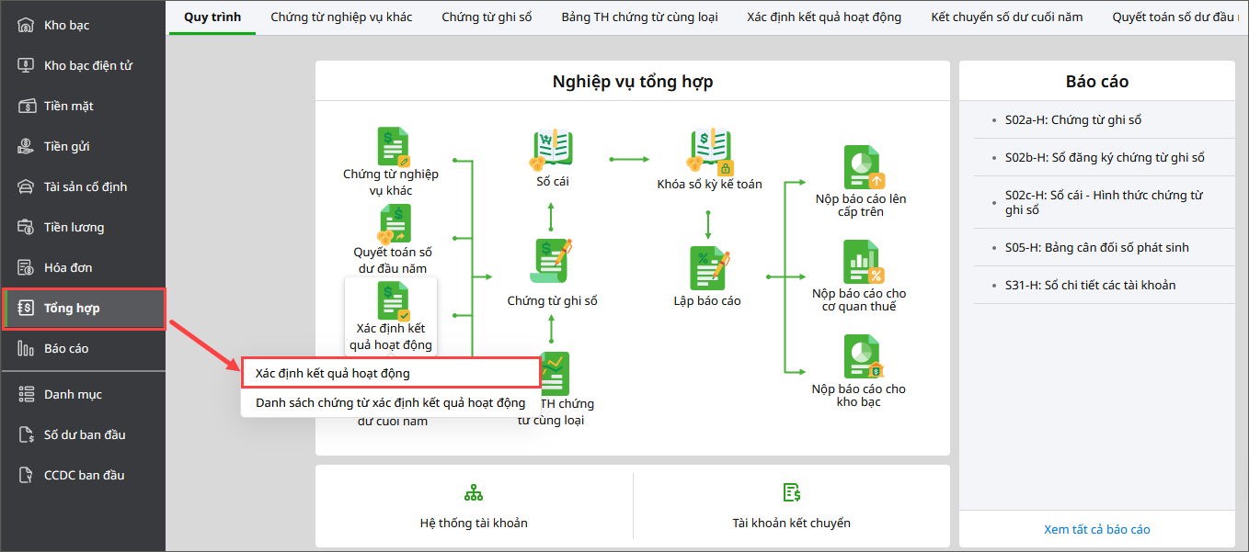The height and width of the screenshot is (552, 1249).
Task: Open the Xác định kết quả hoạt động workflow icon
Action: pos(393,301)
